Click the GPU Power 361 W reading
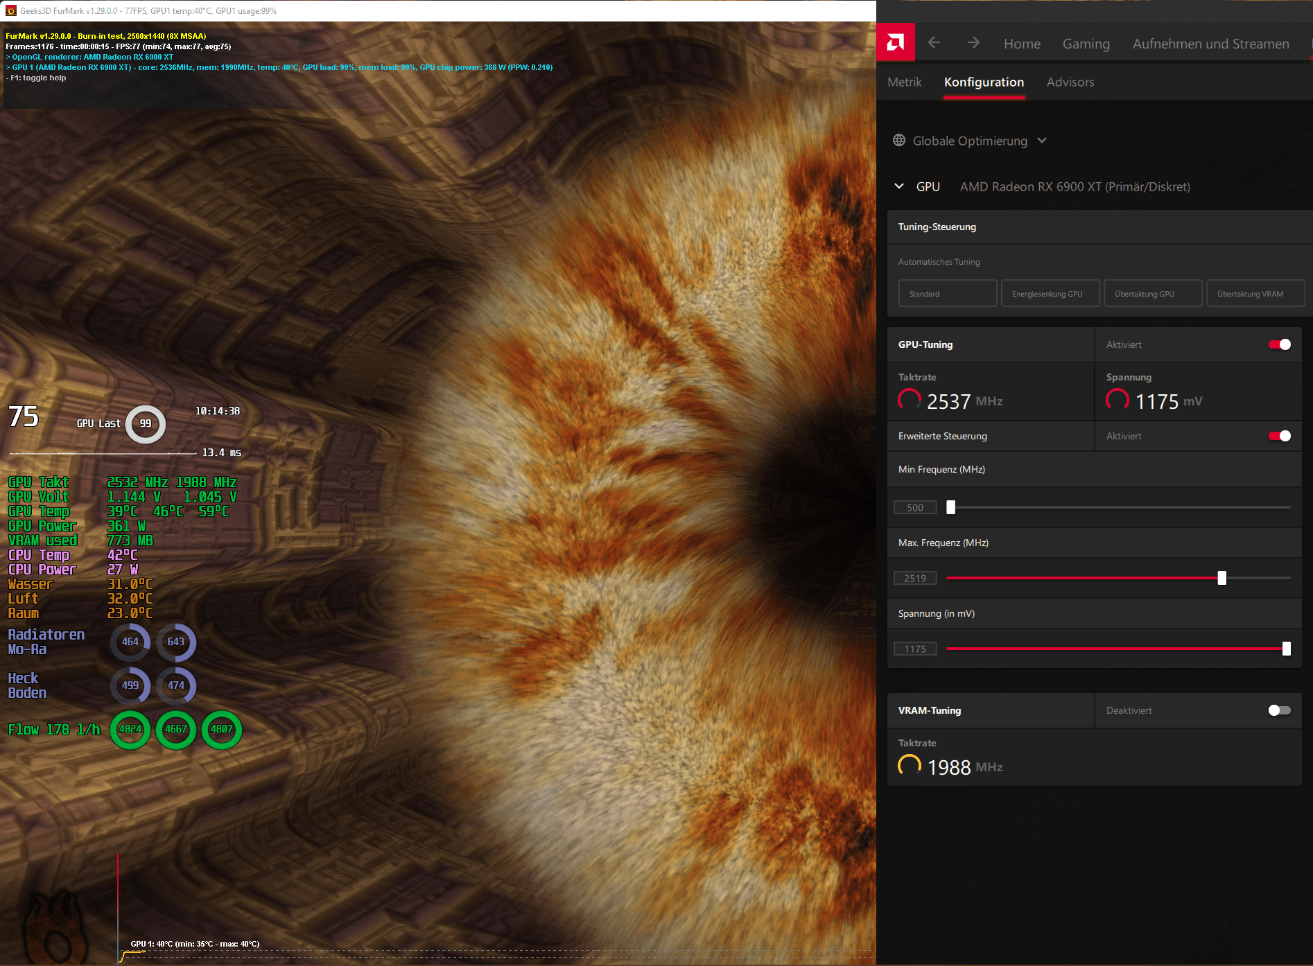 click(x=77, y=526)
